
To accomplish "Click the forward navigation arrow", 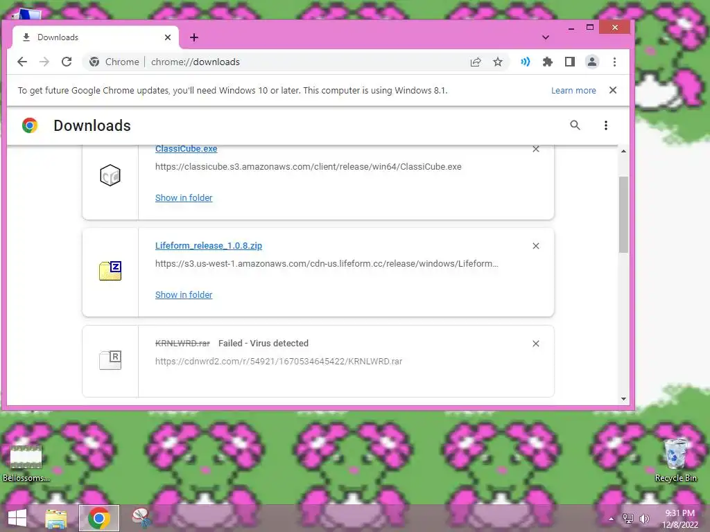I will pos(44,62).
